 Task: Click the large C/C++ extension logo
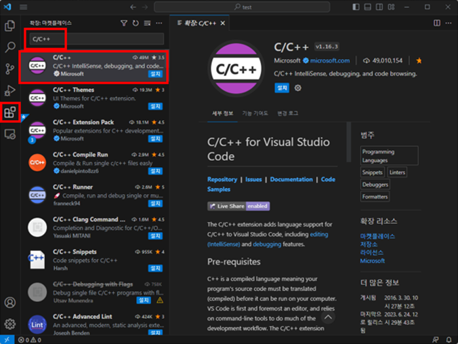point(236,69)
